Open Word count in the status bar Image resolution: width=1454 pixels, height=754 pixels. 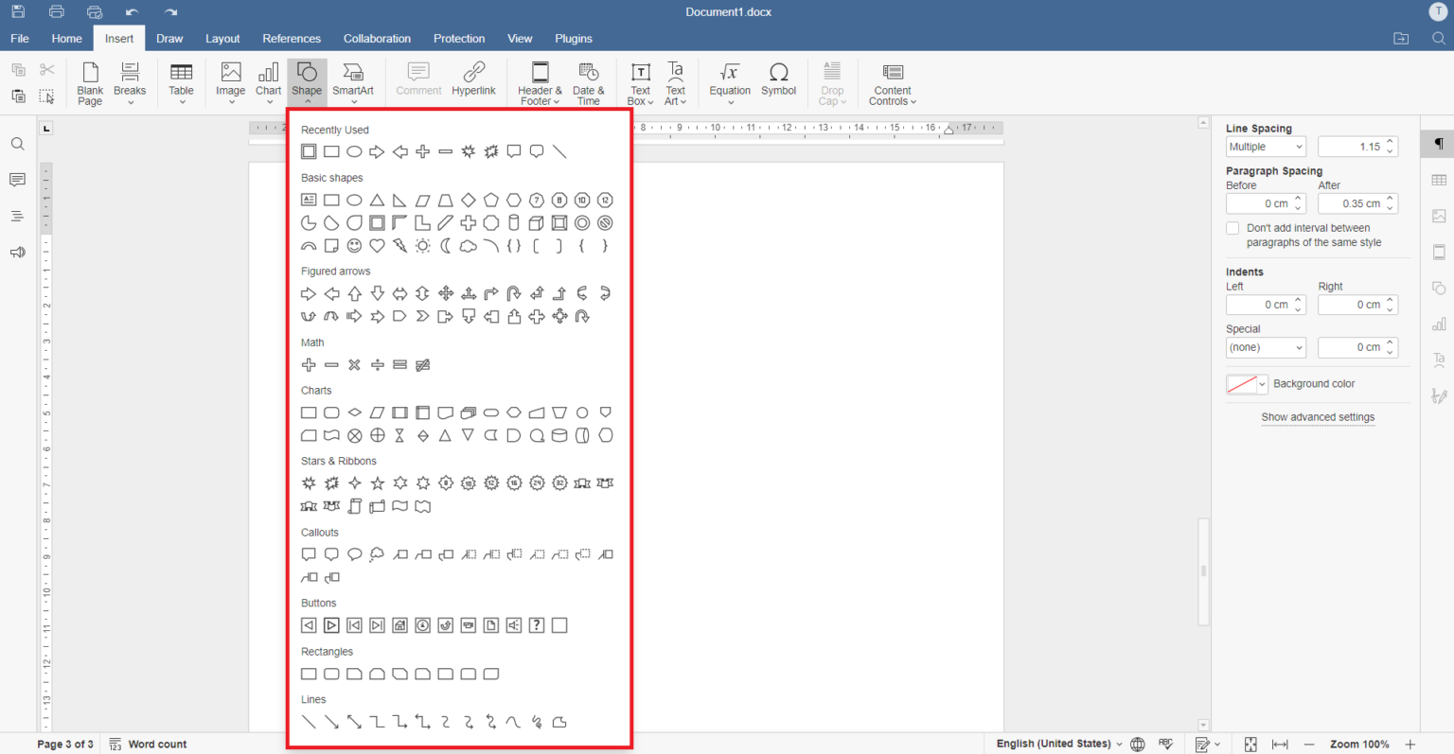pyautogui.click(x=148, y=745)
